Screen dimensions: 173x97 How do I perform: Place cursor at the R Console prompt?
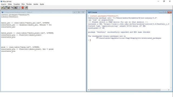(x=90, y=40)
